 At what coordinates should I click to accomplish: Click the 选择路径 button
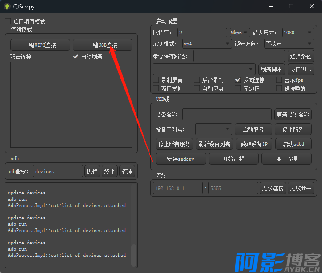[x=301, y=56]
